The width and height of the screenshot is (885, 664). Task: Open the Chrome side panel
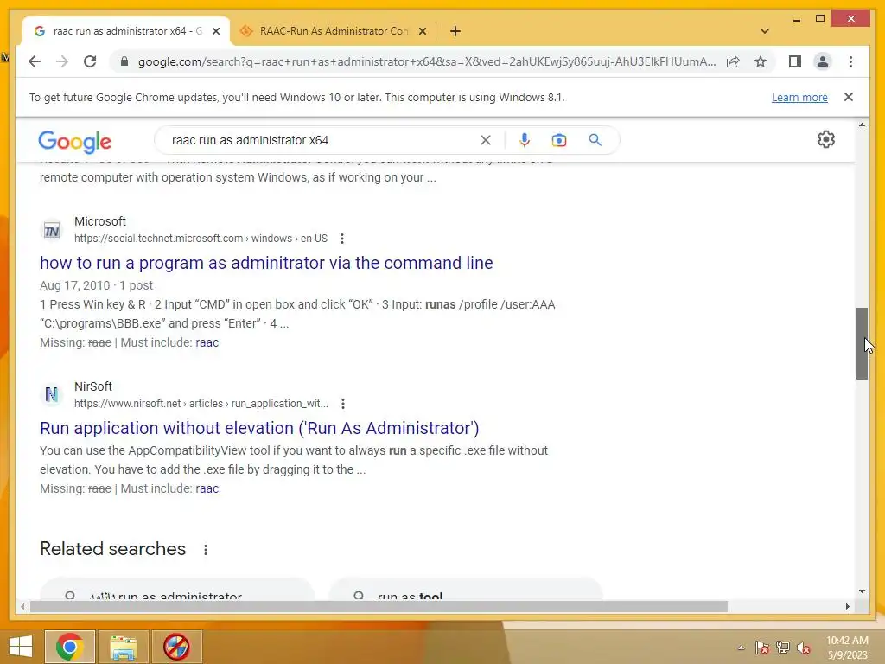click(795, 61)
